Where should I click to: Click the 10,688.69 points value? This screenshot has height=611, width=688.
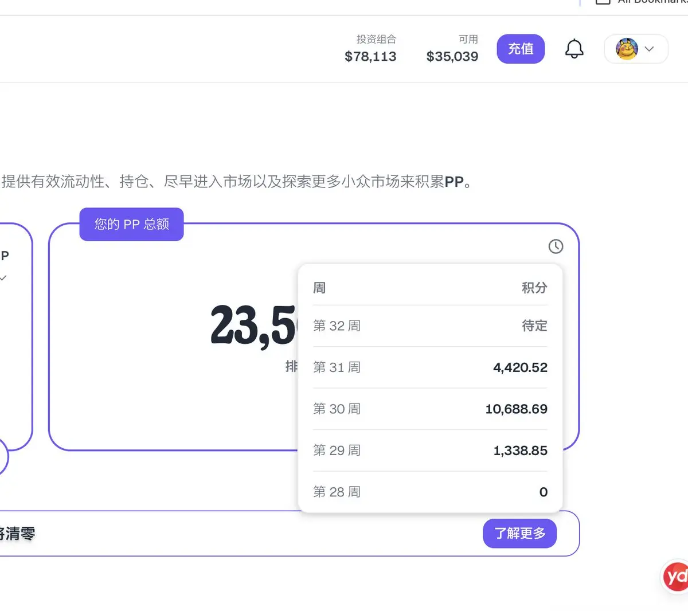click(x=516, y=409)
